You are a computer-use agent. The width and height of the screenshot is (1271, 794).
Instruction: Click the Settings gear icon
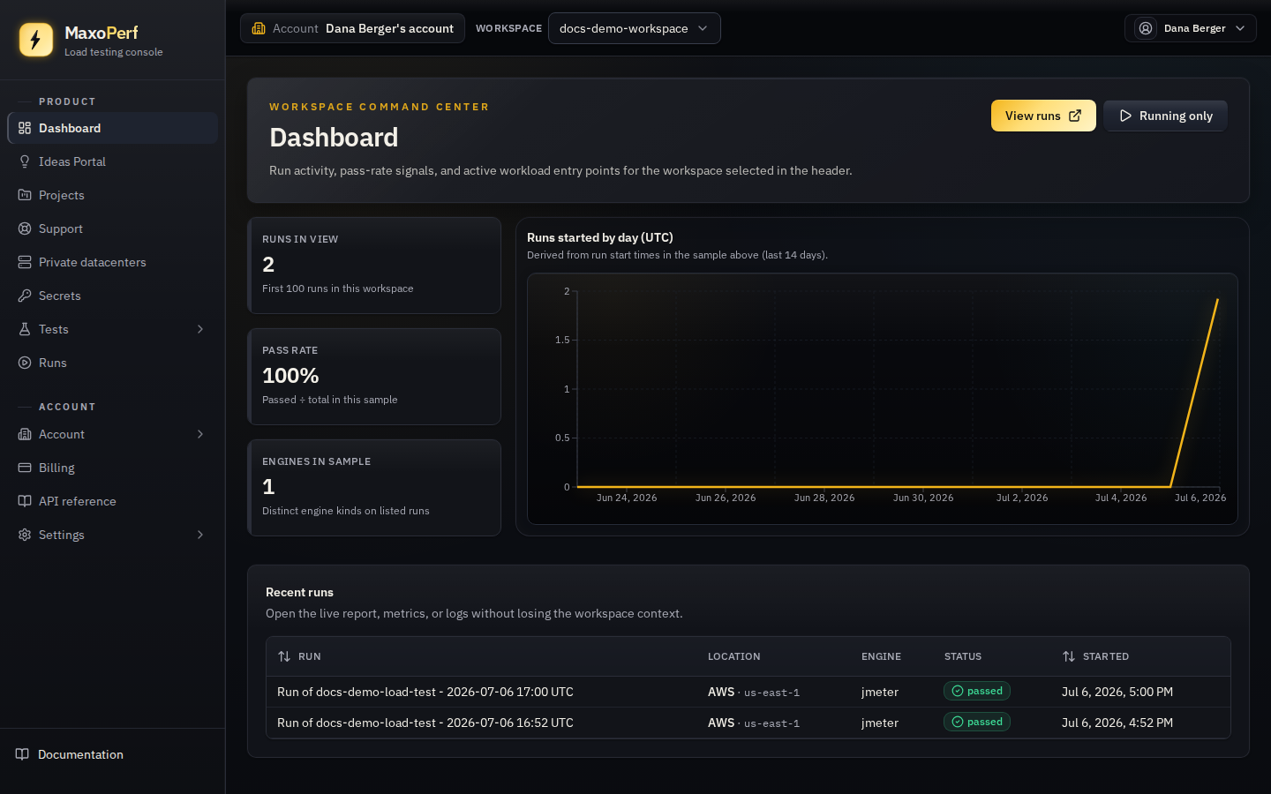click(x=25, y=535)
